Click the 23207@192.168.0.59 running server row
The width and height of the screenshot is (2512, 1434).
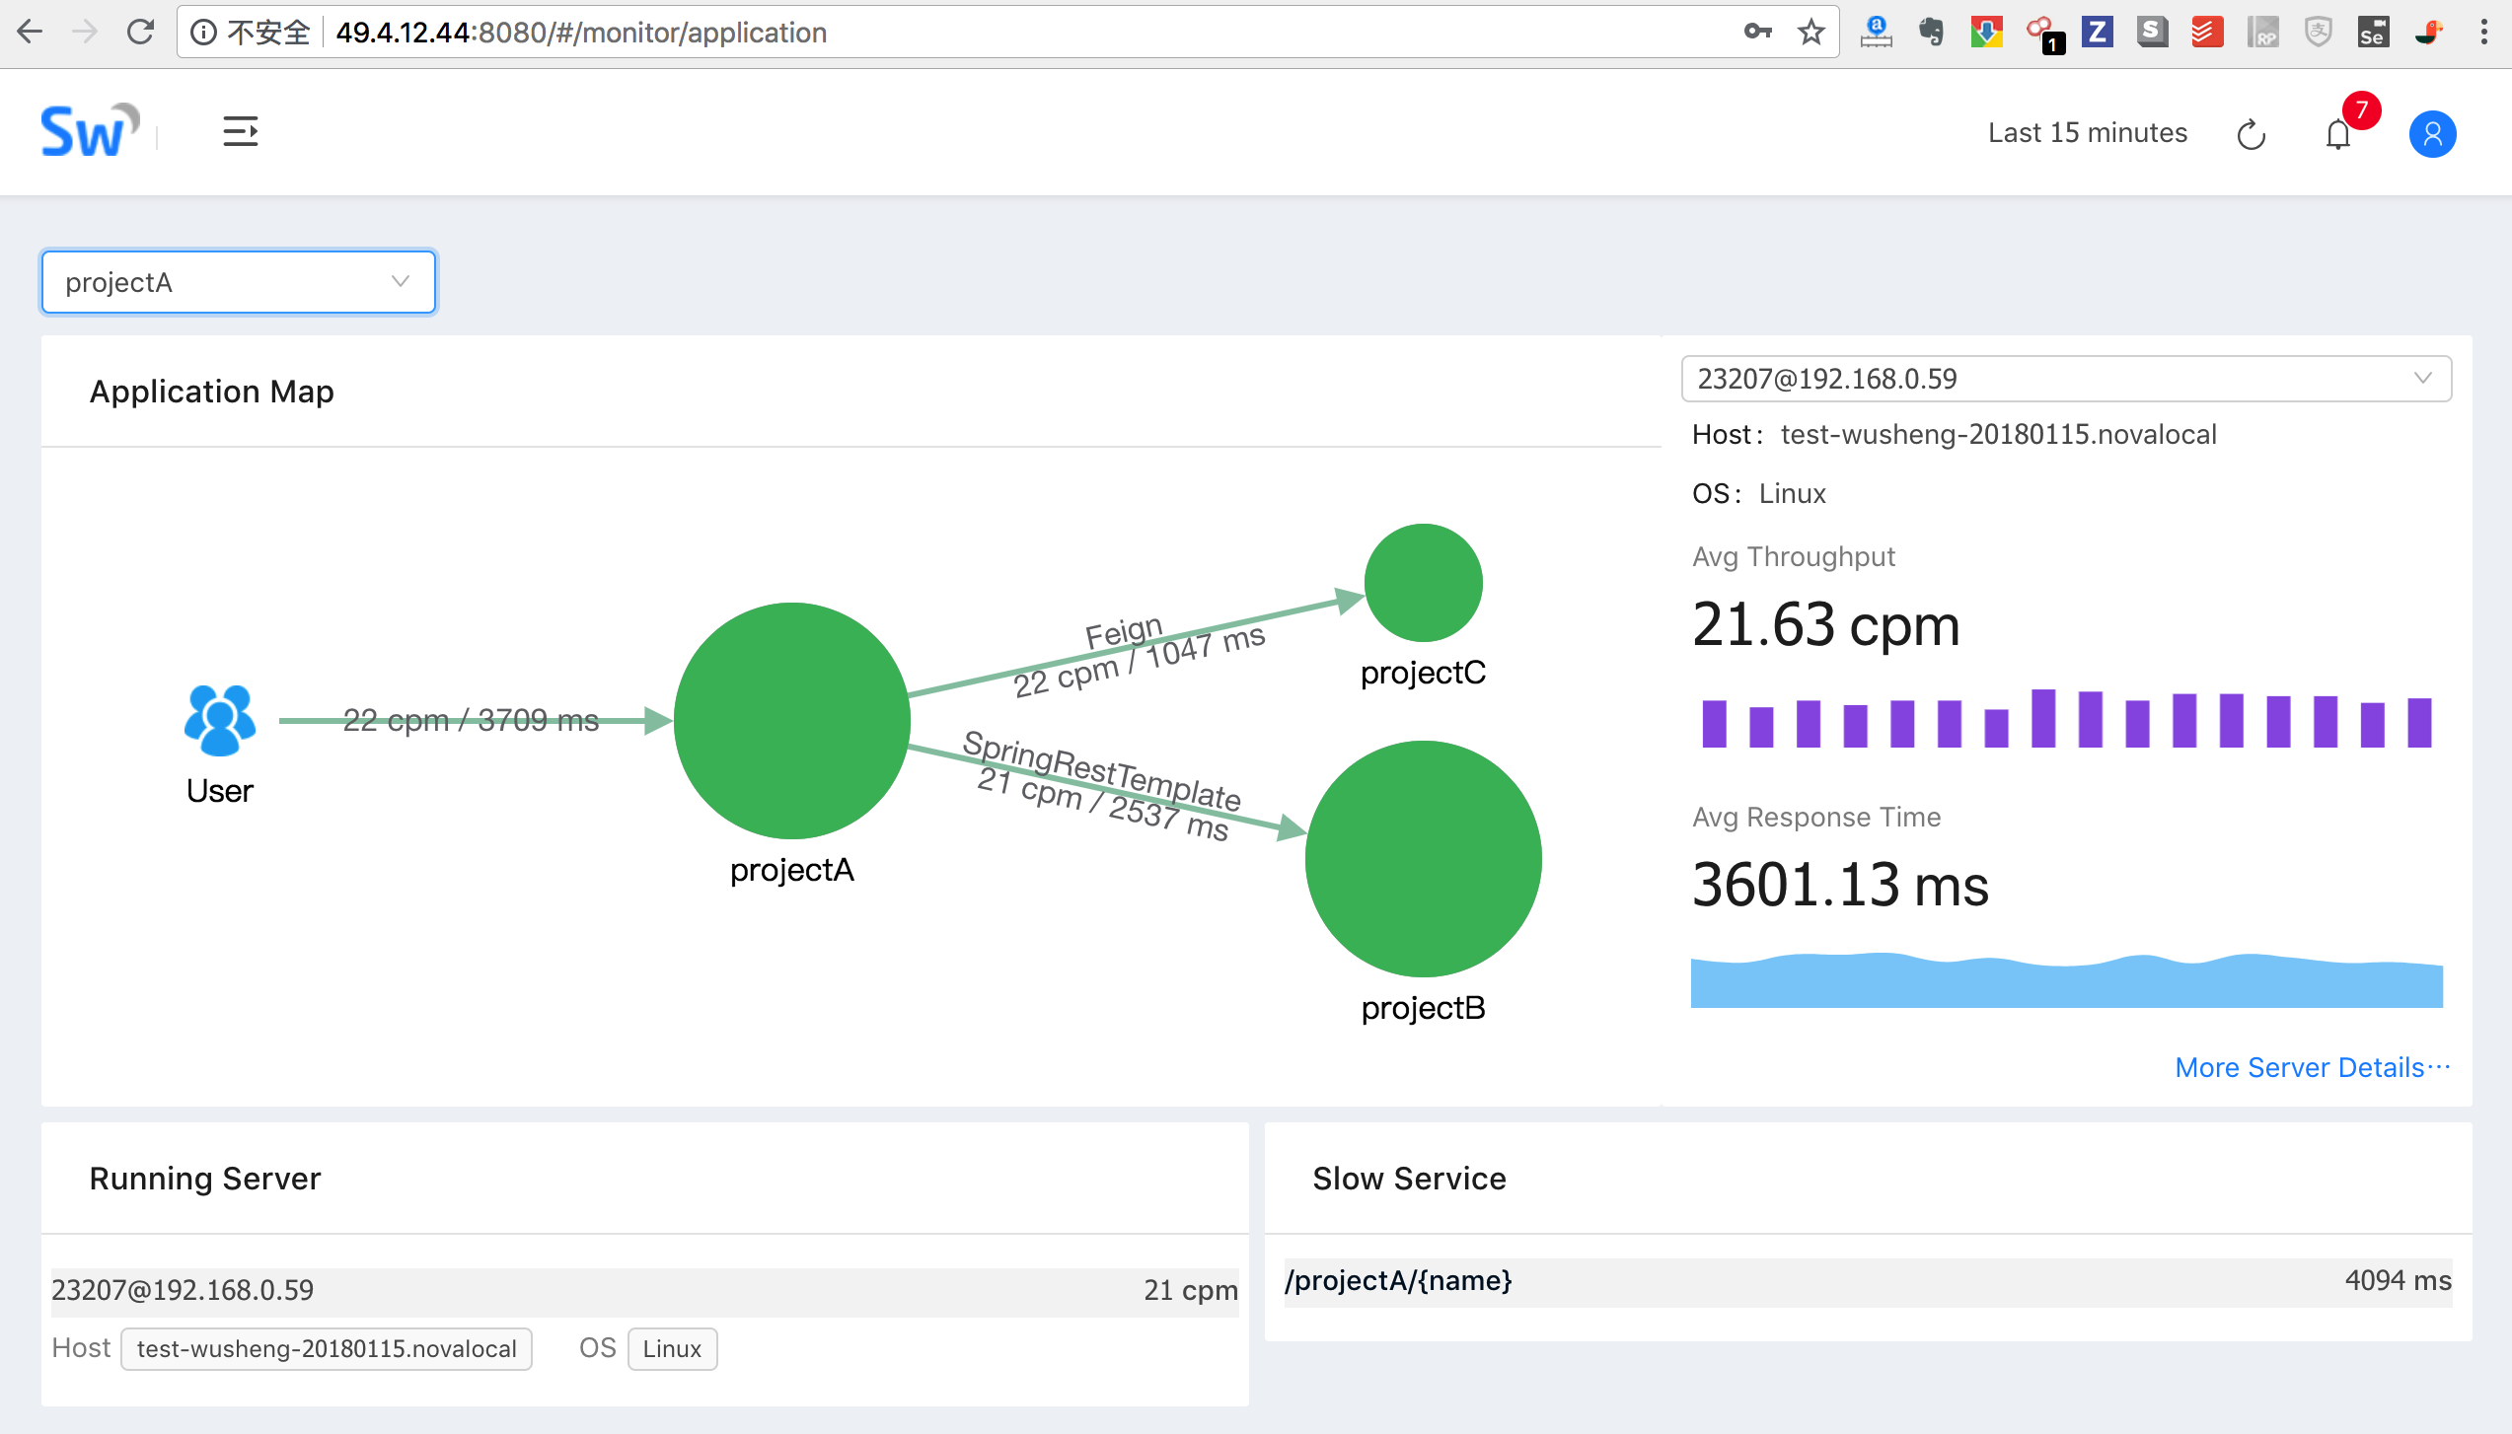tap(643, 1290)
